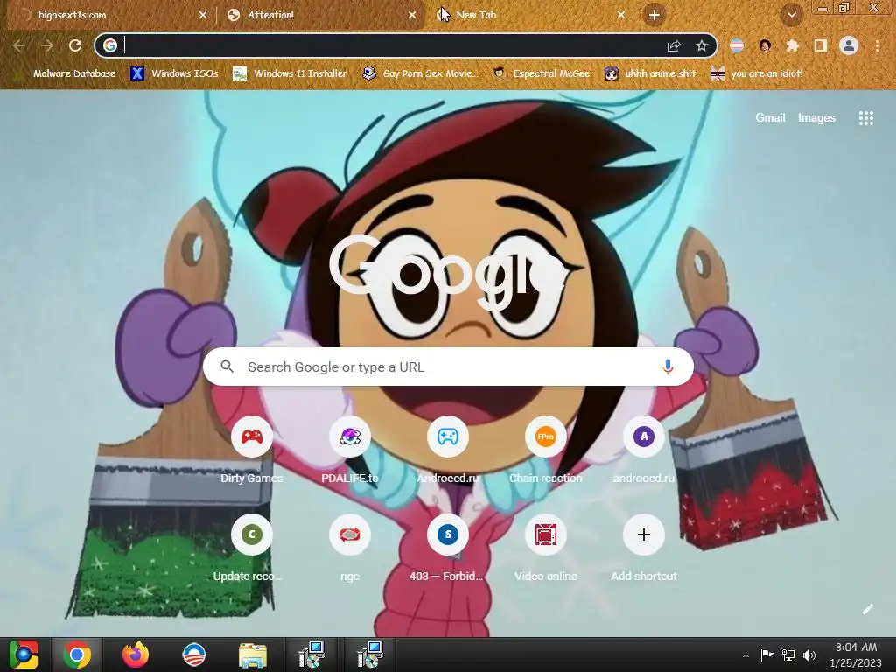Open the 403 — Forbid... shortcut
The height and width of the screenshot is (672, 896).
click(448, 549)
